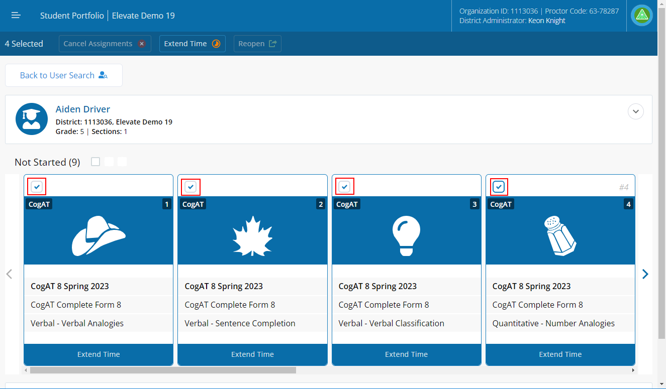666x389 pixels.
Task: Uncheck the Verbal Classification card checkbox
Action: point(344,187)
